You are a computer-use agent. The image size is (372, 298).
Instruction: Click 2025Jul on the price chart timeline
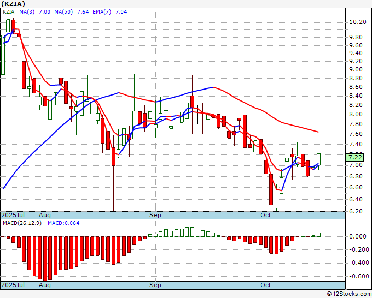click(13, 215)
